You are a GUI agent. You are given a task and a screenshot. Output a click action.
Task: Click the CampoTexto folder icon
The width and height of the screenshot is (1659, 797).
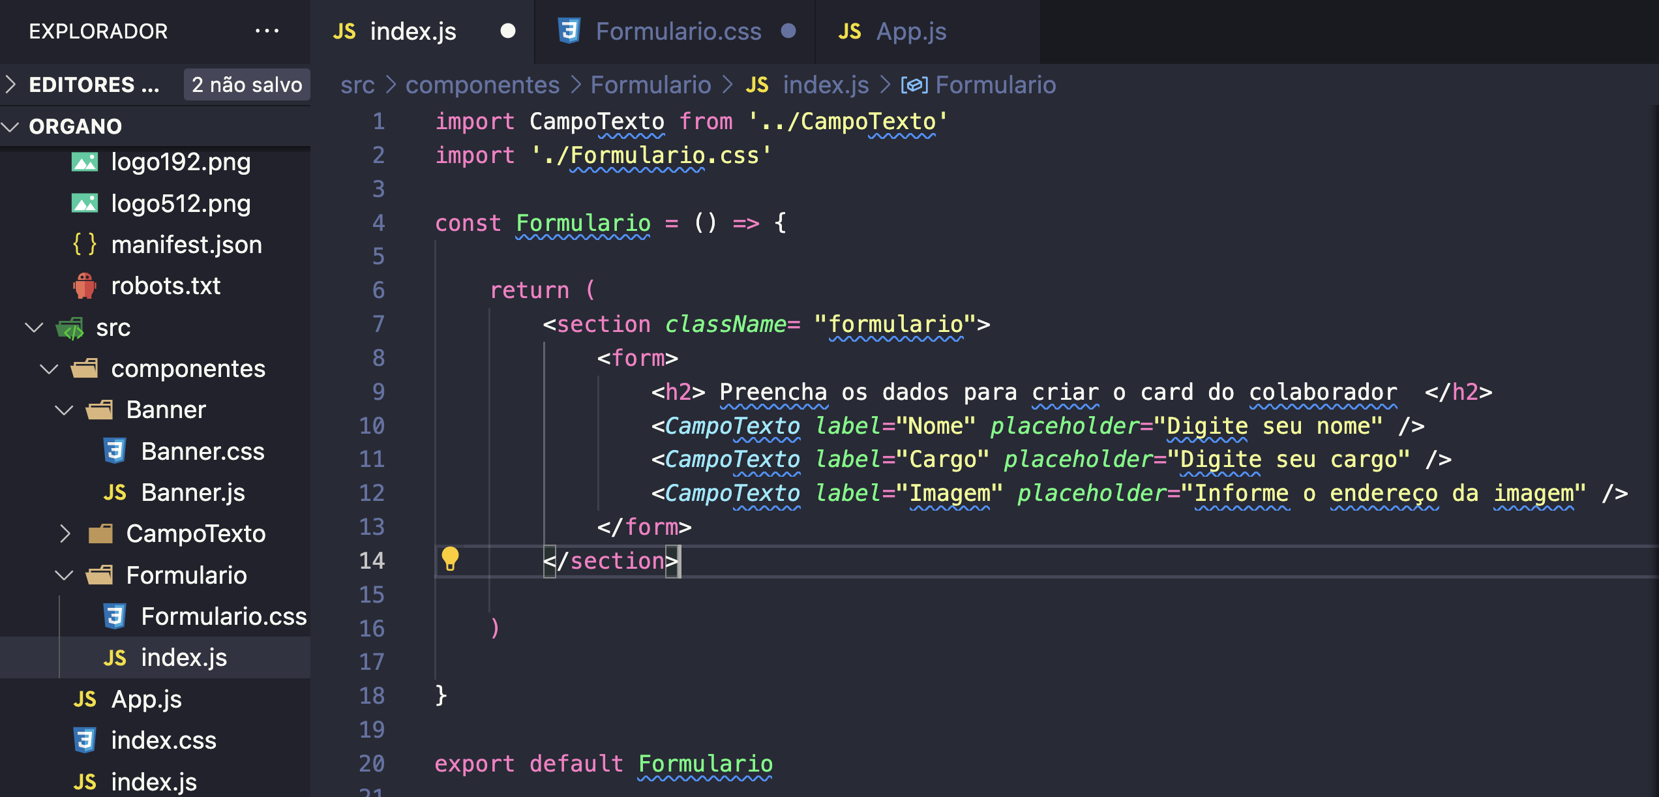100,534
